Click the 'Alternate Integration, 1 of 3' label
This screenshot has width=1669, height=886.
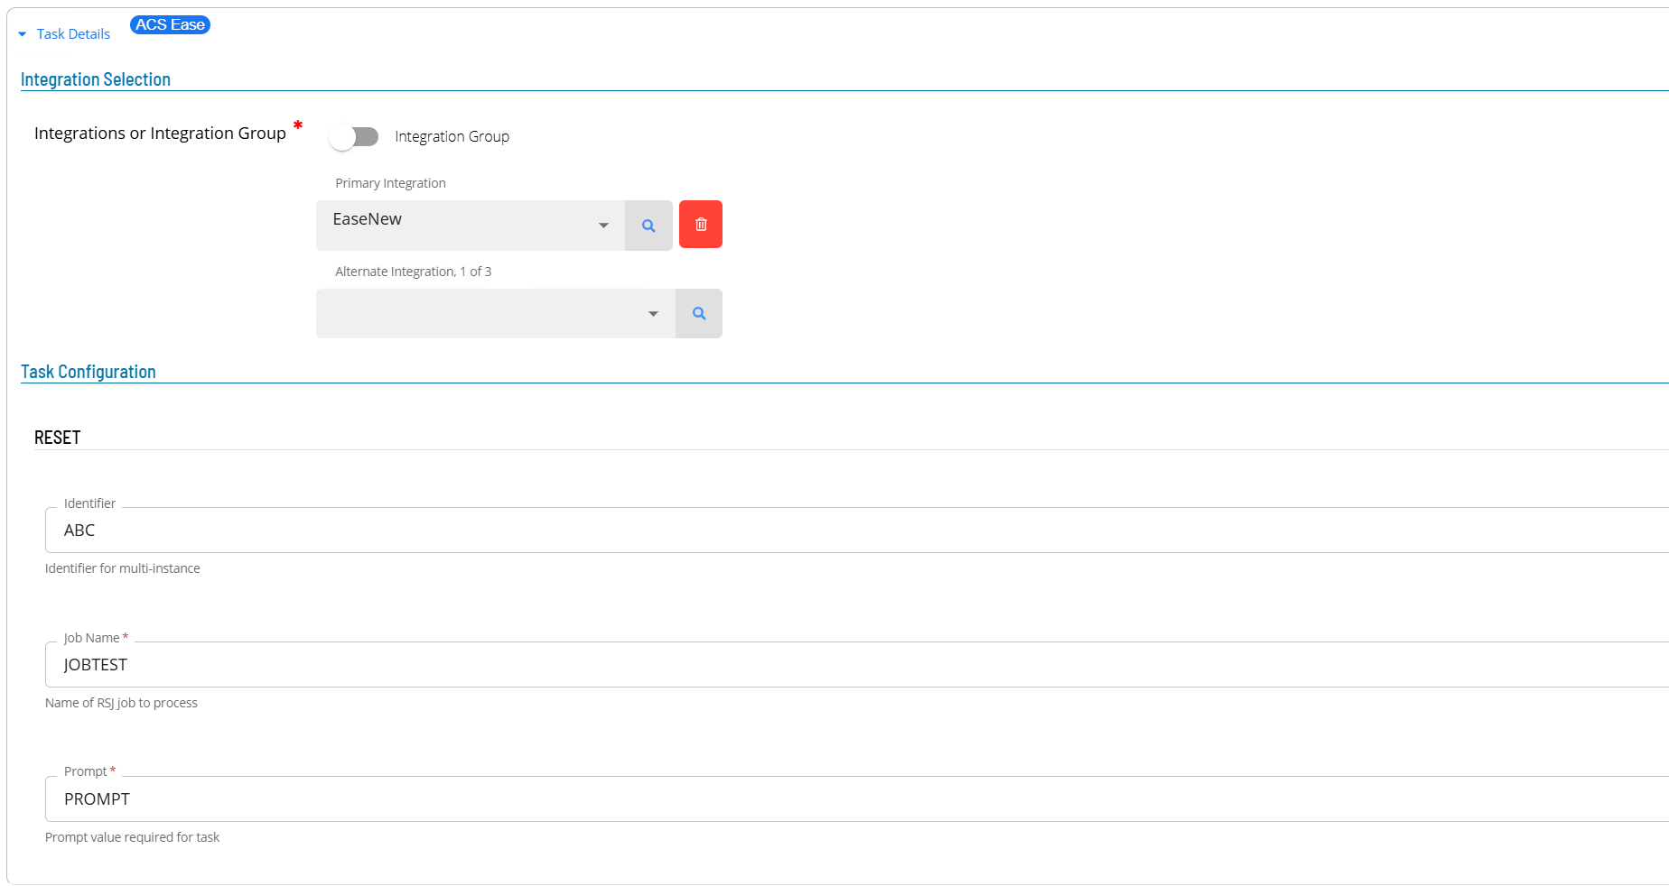point(414,272)
